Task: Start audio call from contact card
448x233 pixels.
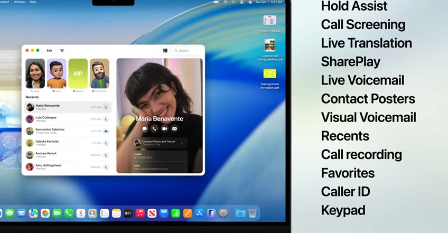Action: [154, 128]
